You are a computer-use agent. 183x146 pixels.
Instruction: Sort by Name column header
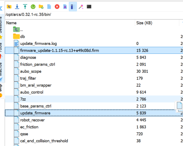tap(11, 23)
